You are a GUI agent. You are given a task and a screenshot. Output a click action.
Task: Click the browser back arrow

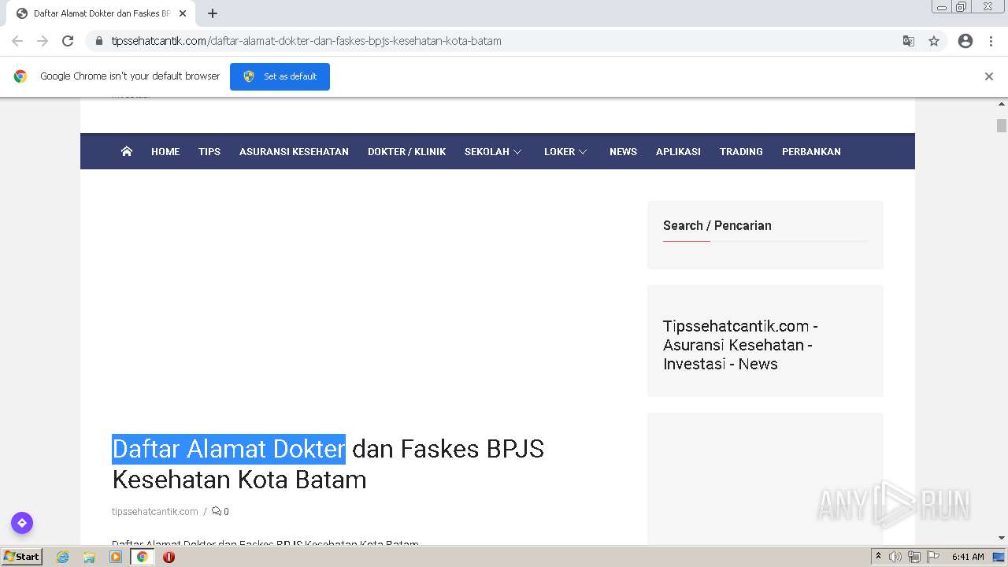17,41
